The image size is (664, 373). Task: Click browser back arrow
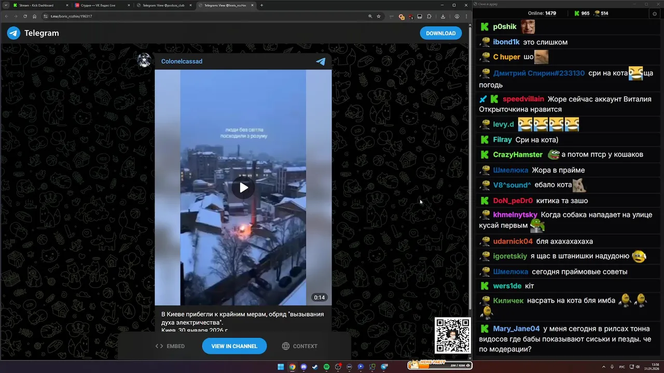pos(6,16)
